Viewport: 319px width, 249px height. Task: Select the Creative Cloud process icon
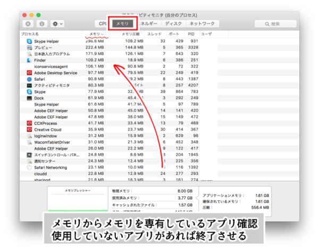(x=29, y=130)
